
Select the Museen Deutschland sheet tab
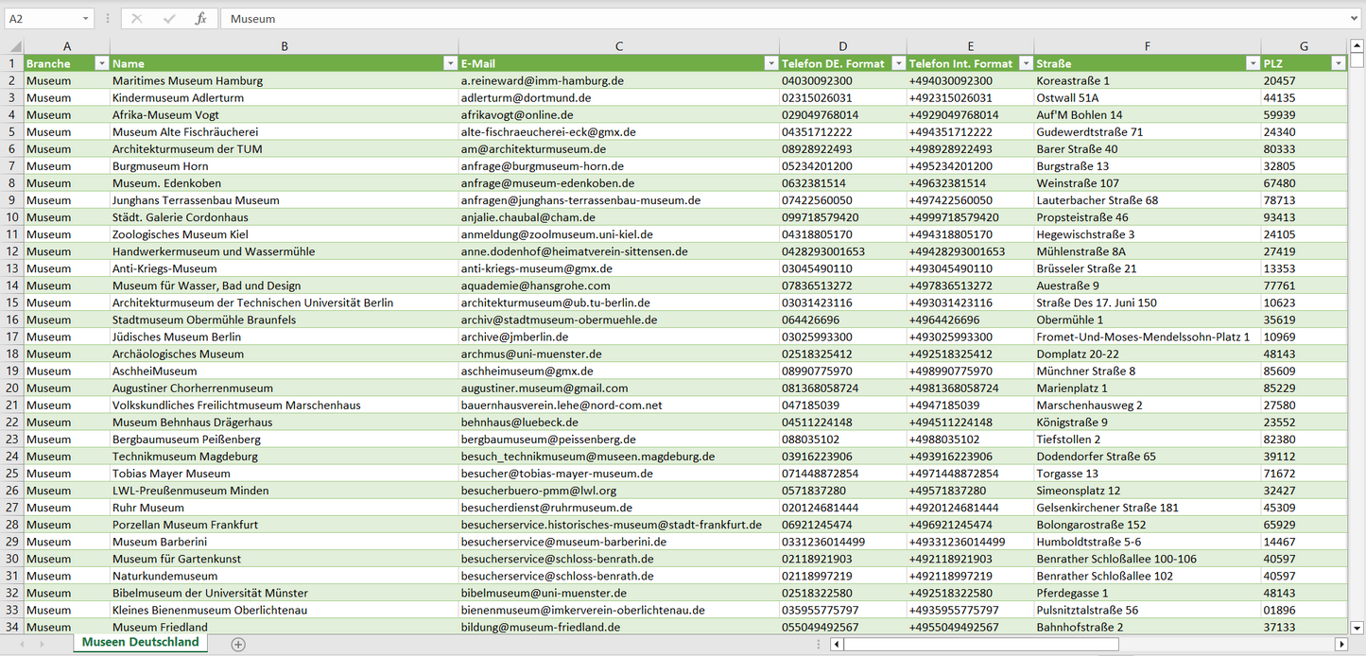[140, 643]
